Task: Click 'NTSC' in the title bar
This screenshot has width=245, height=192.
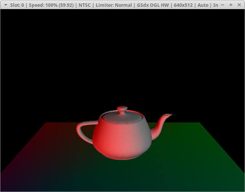Action: pyautogui.click(x=86, y=5)
